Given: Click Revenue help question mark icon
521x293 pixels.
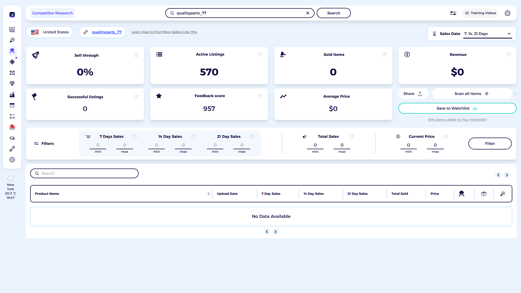Looking at the screenshot, I should point(509,55).
